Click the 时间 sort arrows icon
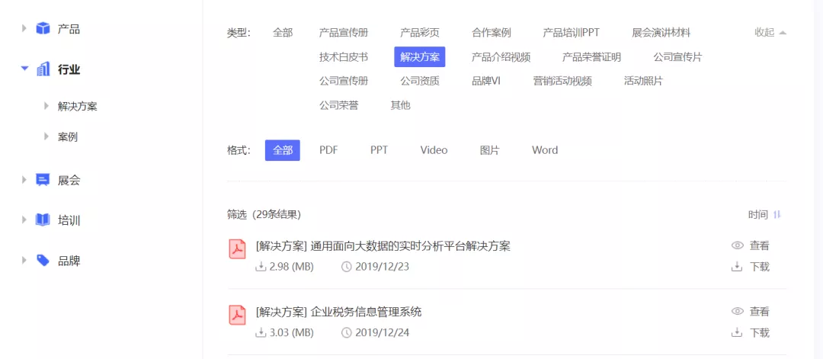The width and height of the screenshot is (823, 359). point(777,215)
